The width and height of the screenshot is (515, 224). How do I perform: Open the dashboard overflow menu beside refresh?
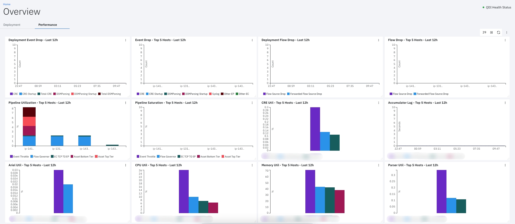507,32
